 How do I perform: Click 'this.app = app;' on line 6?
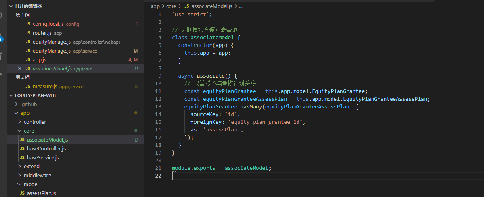click(207, 53)
